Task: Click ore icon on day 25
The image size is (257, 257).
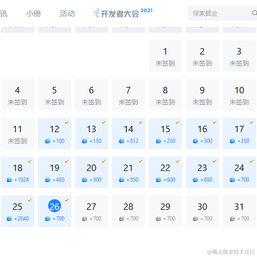Action: [9, 218]
